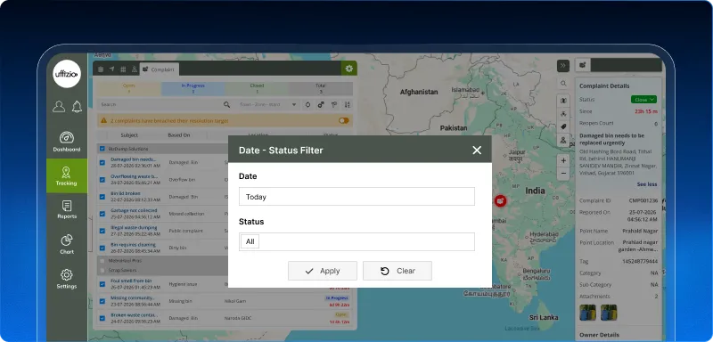The image size is (713, 342).
Task: Filter by Closed status card
Action: [x=257, y=88]
